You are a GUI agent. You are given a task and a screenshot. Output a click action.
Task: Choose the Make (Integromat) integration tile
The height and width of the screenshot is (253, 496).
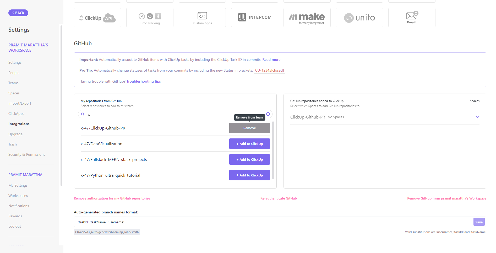tap(307, 18)
